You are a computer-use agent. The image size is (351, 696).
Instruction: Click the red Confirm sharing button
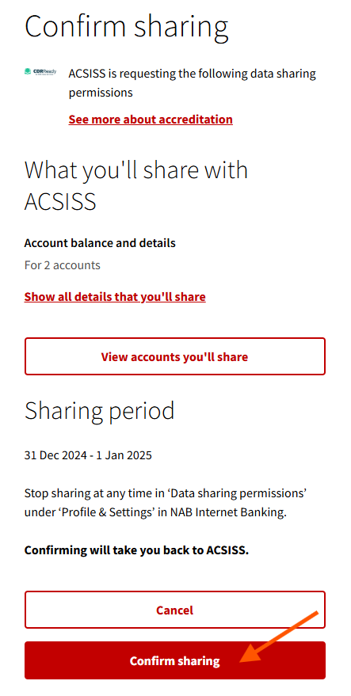[175, 660]
